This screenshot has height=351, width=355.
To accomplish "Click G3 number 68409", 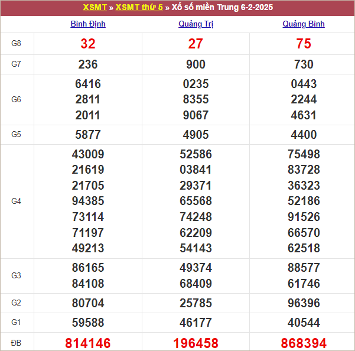I will [196, 284].
